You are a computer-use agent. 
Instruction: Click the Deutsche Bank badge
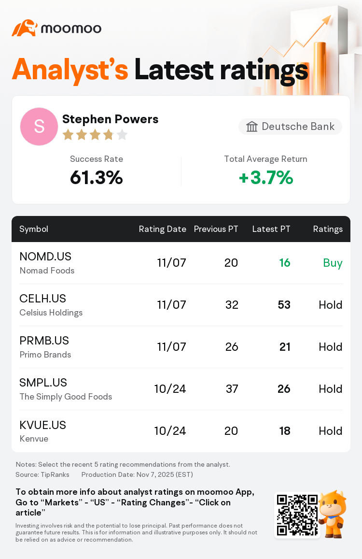coord(291,127)
